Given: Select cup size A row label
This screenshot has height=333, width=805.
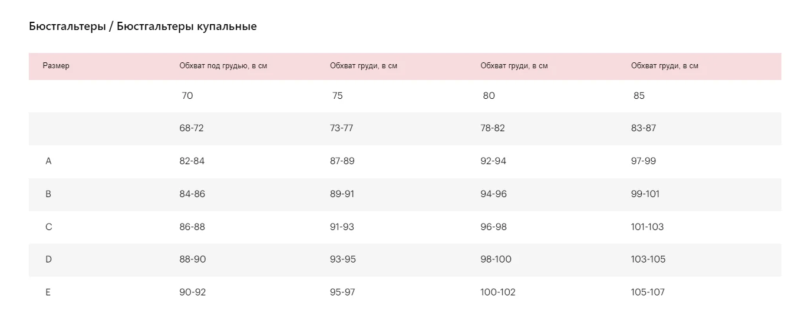Looking at the screenshot, I should click(x=48, y=161).
